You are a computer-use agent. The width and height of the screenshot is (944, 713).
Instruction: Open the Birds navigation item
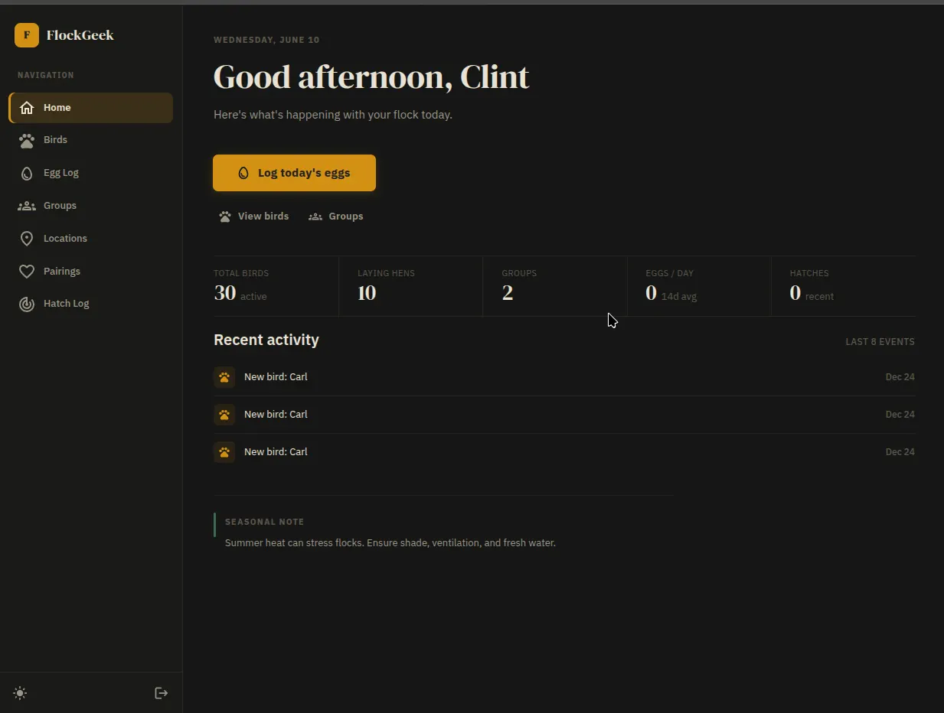point(90,140)
